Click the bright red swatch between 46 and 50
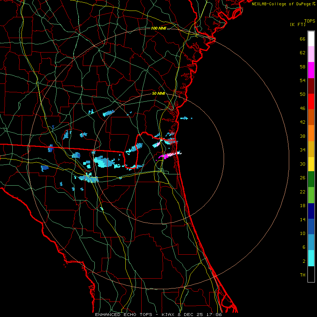Screen dimensions: 317x317 (x=311, y=101)
